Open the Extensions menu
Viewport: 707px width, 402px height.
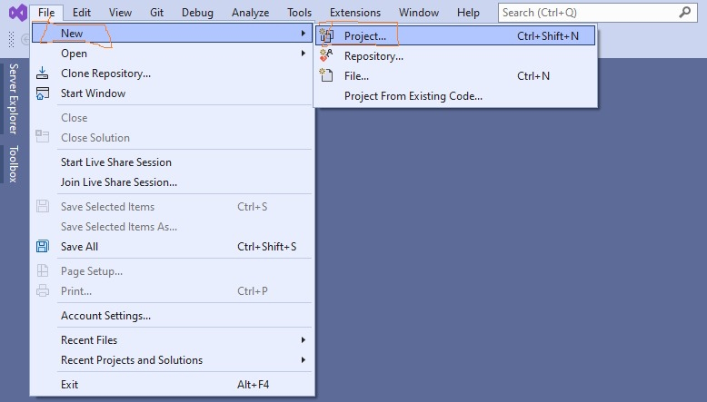[355, 13]
